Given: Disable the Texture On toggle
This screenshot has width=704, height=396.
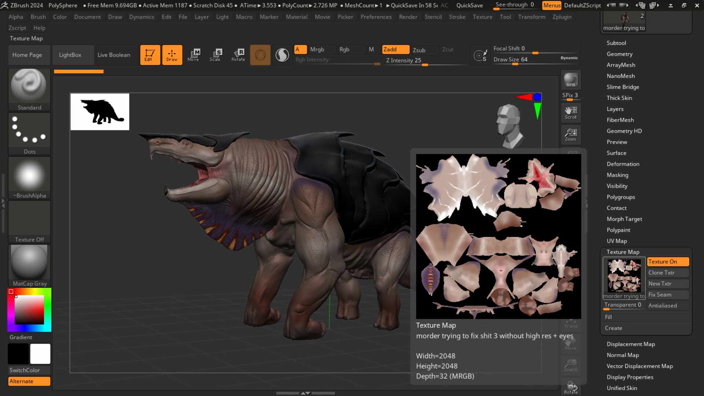Looking at the screenshot, I should coord(668,261).
